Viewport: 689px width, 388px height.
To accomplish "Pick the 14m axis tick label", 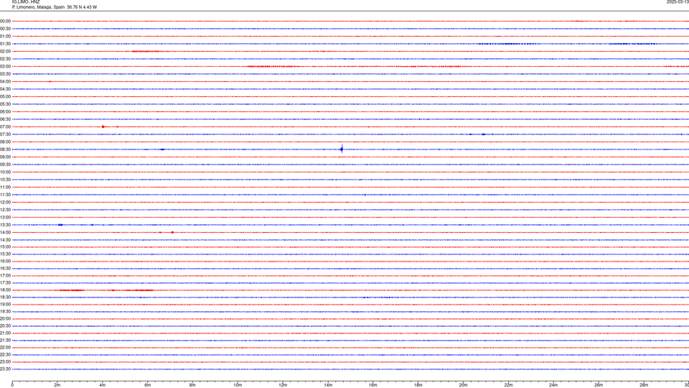I will point(328,385).
